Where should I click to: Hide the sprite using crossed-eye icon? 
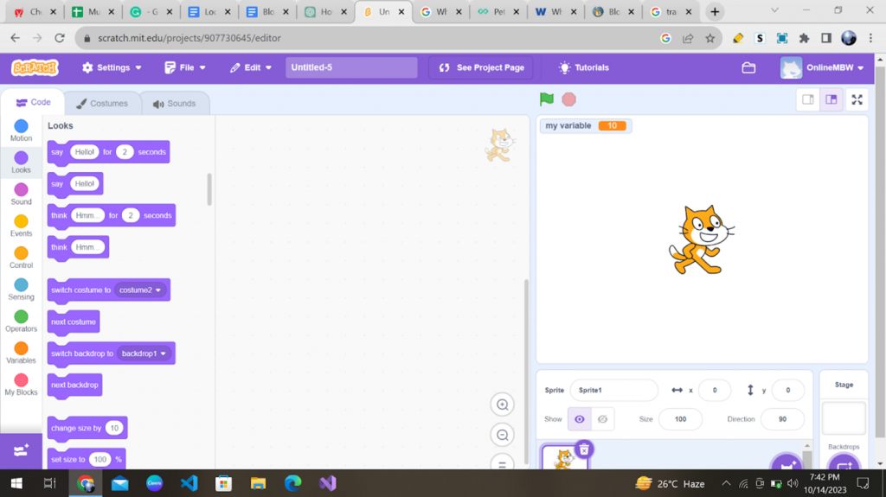click(602, 419)
